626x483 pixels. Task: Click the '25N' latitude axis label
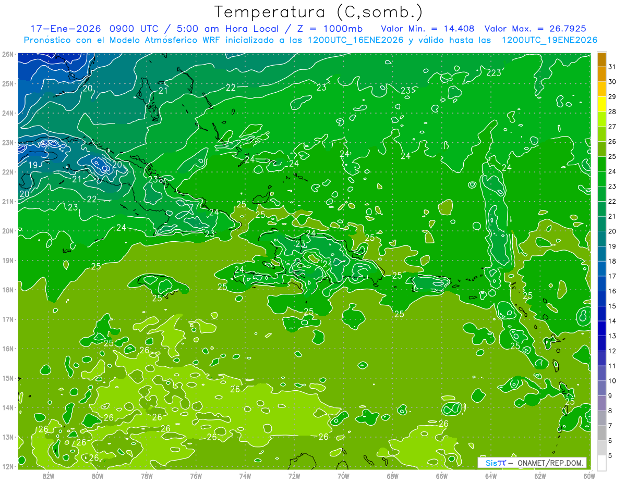7,83
